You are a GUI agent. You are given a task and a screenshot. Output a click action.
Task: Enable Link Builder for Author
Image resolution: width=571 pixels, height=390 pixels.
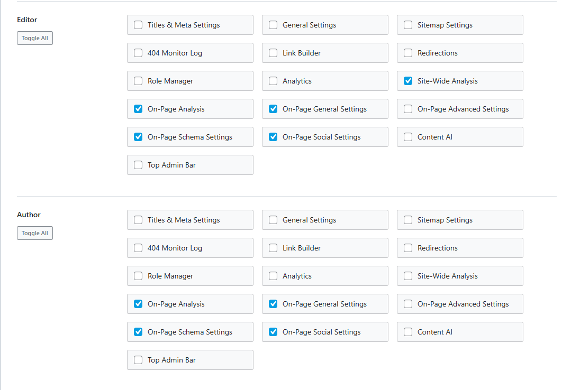point(273,248)
